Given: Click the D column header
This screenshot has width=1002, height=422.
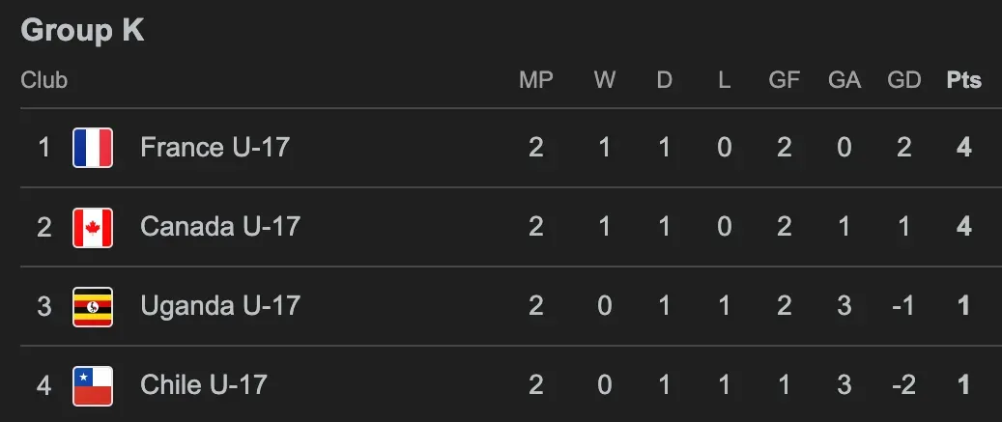Looking at the screenshot, I should (665, 80).
